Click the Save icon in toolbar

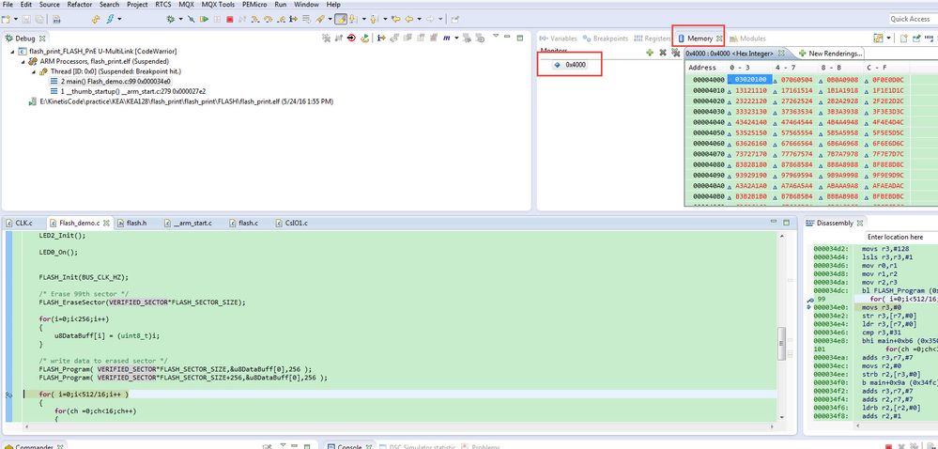(x=26, y=19)
